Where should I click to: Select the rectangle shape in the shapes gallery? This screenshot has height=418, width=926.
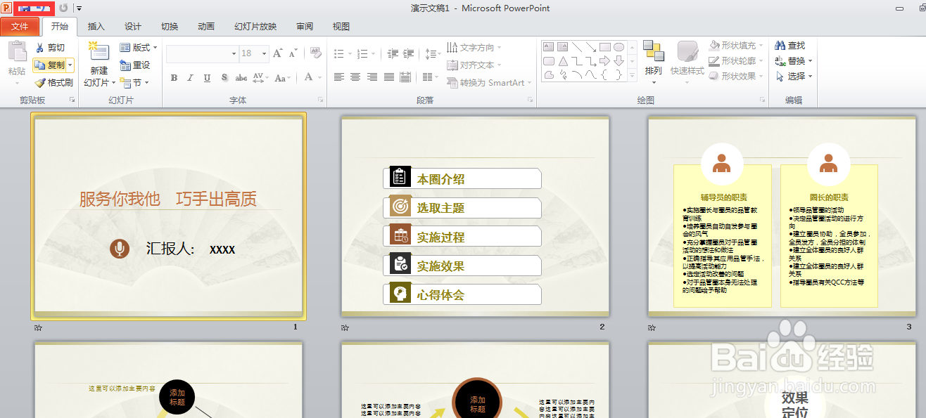604,47
